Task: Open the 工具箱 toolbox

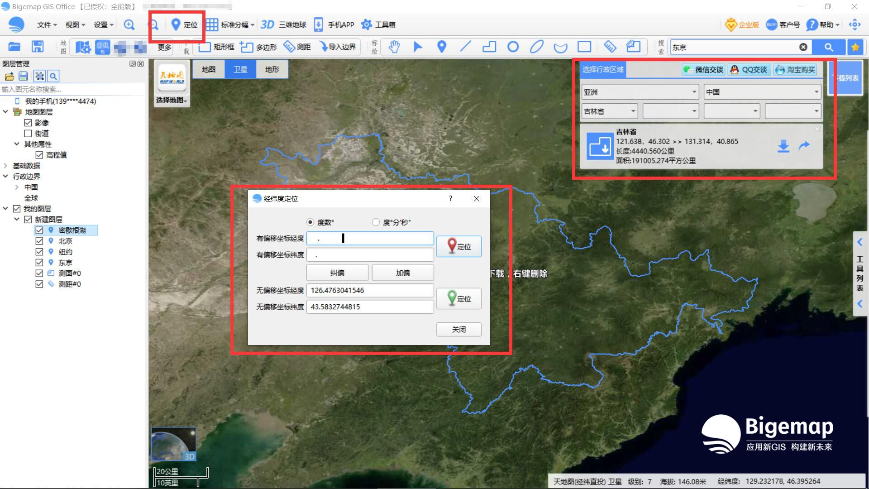Action: 378,24
